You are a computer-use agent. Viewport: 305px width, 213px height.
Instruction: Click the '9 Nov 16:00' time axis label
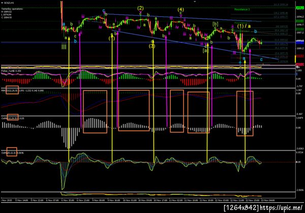(114, 200)
